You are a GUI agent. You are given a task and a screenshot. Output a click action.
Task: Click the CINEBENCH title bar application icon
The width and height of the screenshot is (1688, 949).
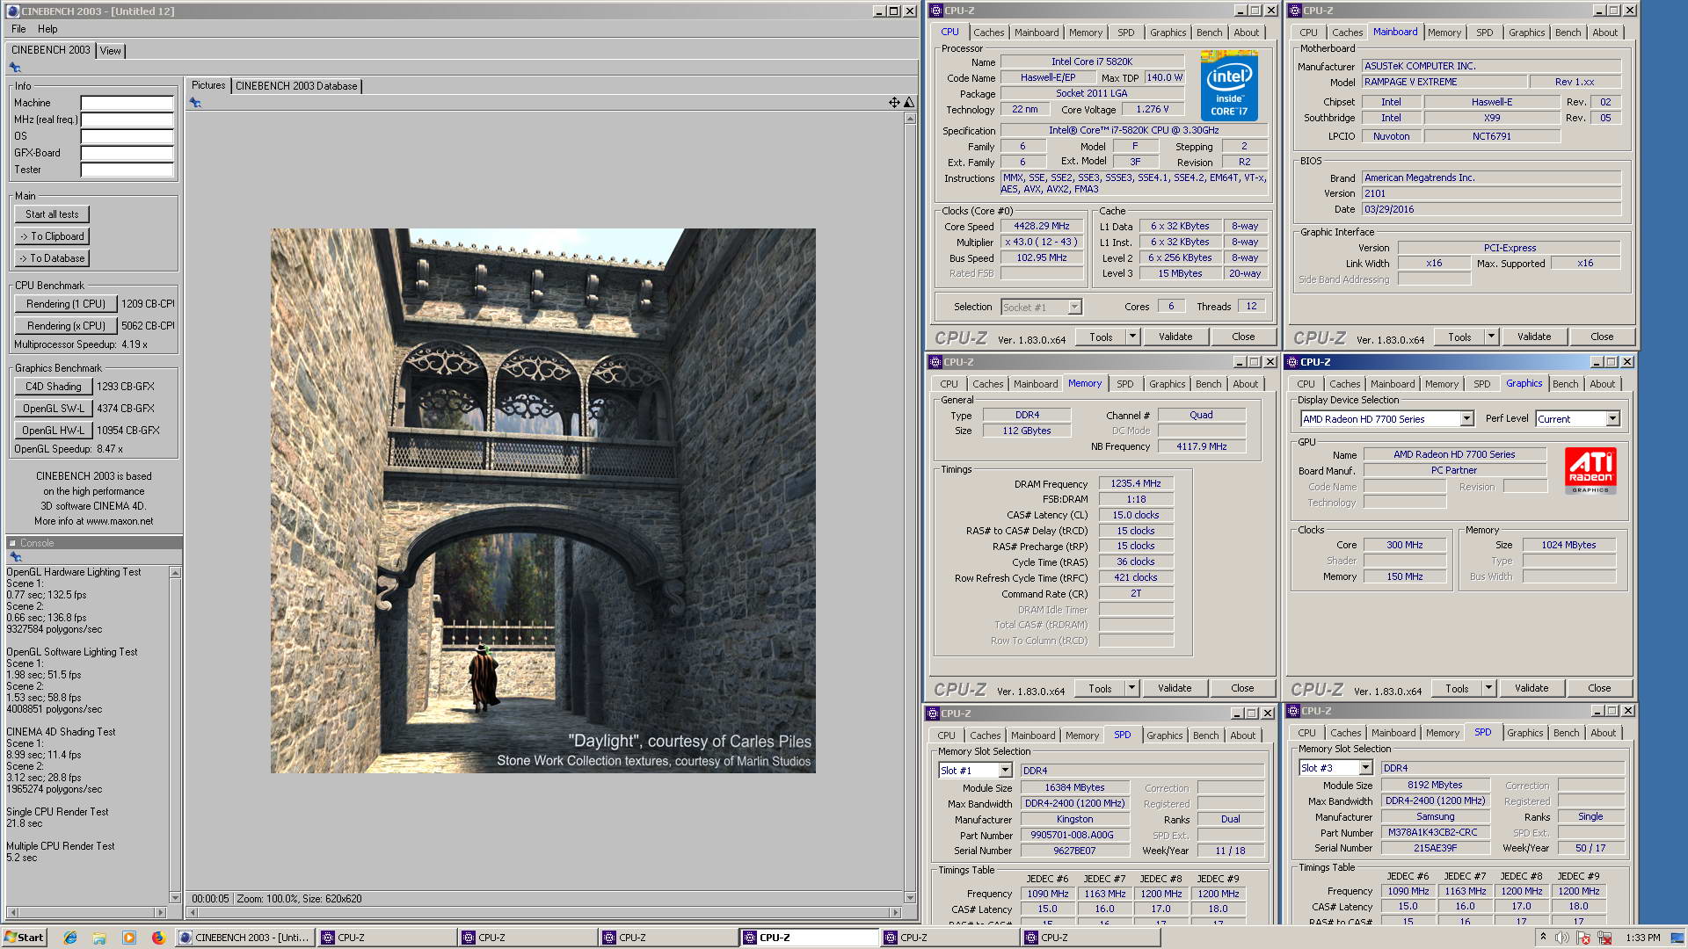coord(12,11)
